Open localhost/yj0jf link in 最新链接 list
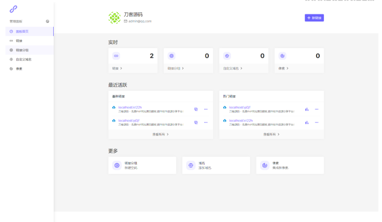Viewport: 382px width, 222px height. tap(129, 120)
